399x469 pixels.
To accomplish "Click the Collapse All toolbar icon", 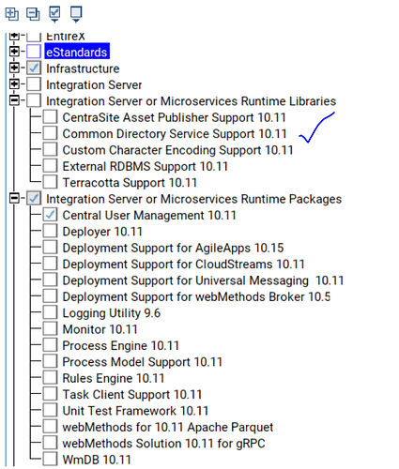I will [x=33, y=14].
